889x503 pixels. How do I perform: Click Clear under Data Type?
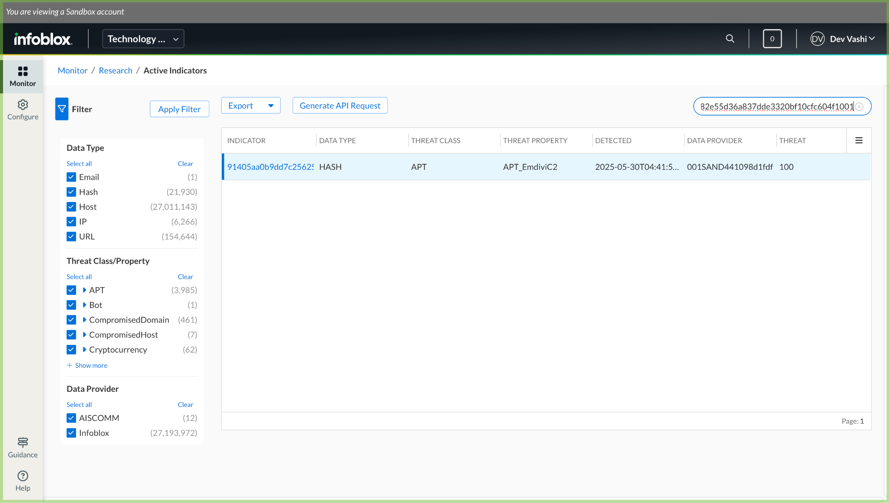coord(185,164)
